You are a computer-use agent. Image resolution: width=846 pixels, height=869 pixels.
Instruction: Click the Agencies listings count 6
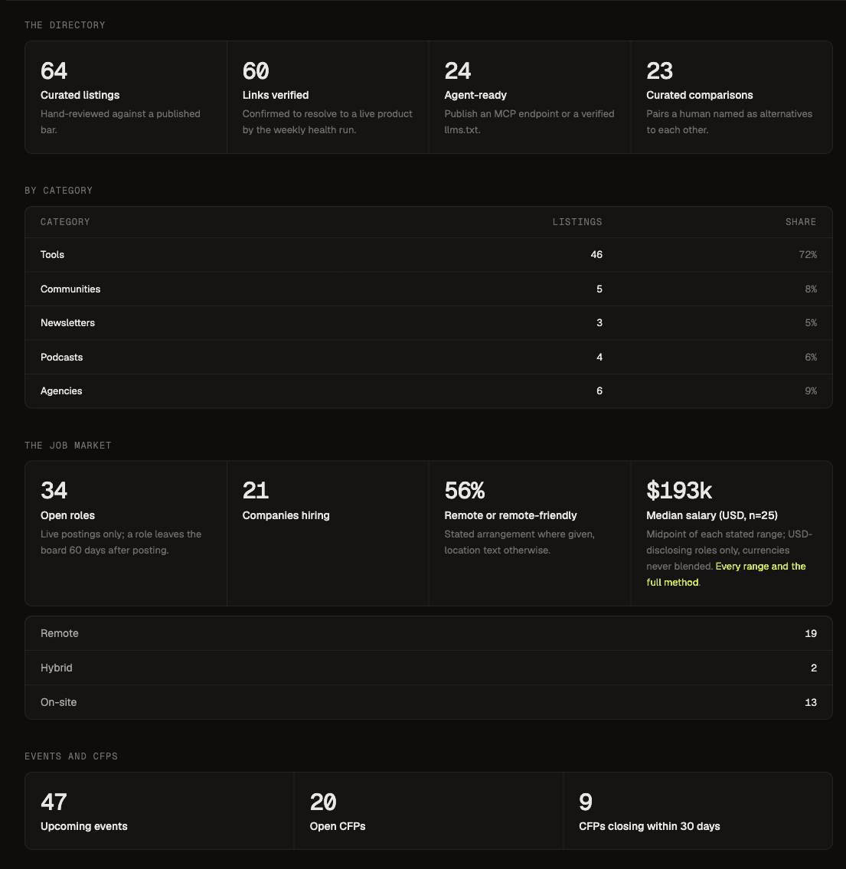pos(599,391)
